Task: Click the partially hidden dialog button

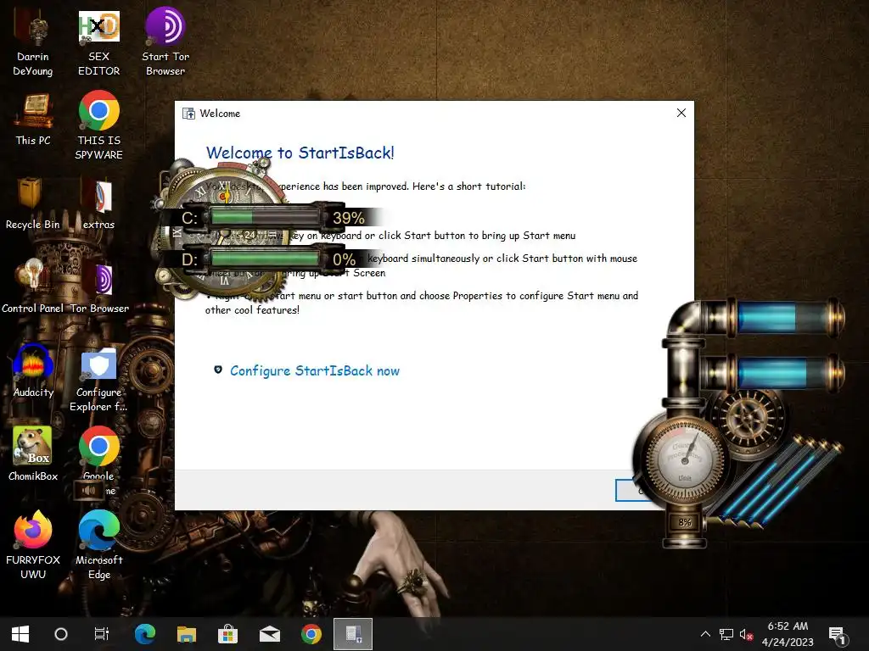Action: 631,491
